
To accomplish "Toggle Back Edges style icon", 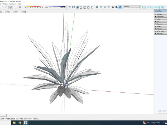I will (101, 7).
